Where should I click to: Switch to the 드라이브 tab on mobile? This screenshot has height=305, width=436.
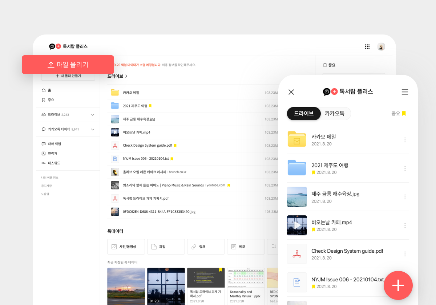coord(304,113)
